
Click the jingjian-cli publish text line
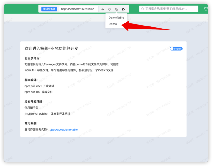48,114
